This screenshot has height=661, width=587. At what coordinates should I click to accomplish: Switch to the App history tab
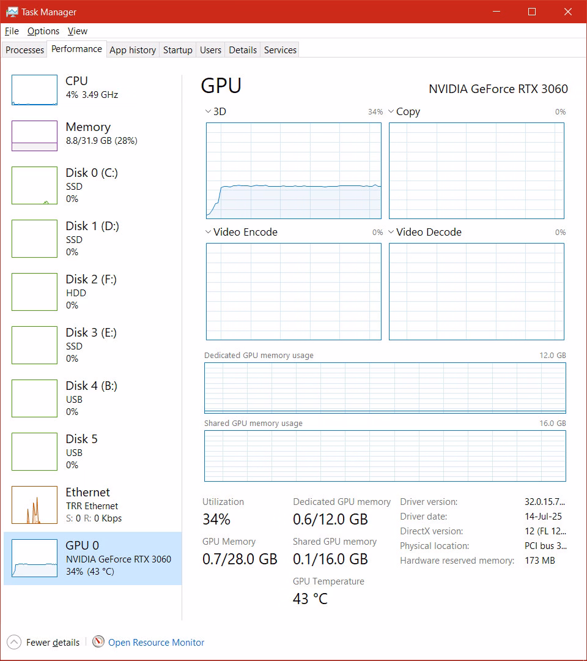point(133,50)
